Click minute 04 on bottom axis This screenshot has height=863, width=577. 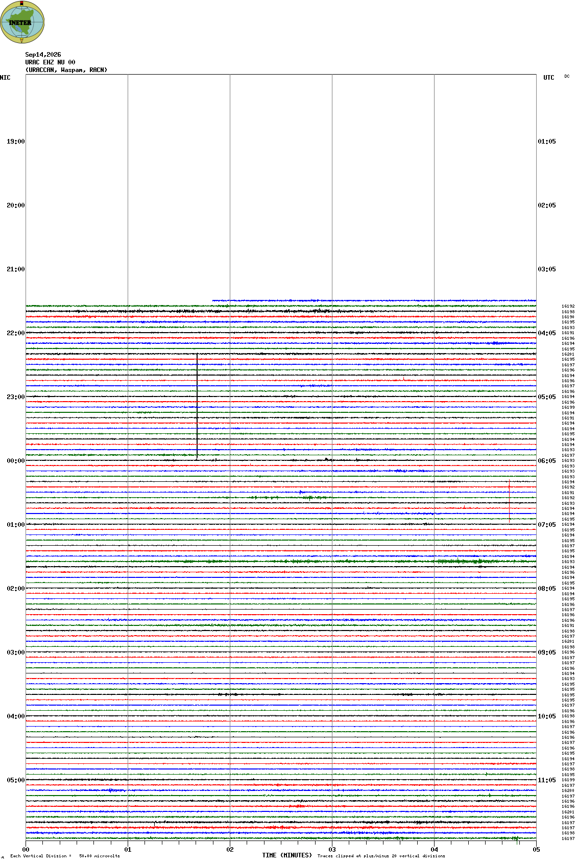434,850
